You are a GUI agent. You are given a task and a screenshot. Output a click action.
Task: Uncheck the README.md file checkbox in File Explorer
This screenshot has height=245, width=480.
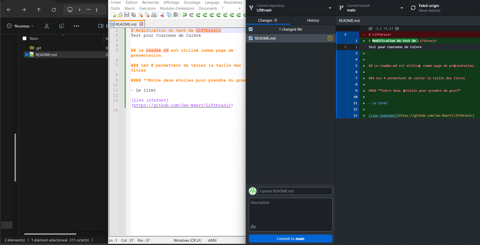[x=27, y=55]
